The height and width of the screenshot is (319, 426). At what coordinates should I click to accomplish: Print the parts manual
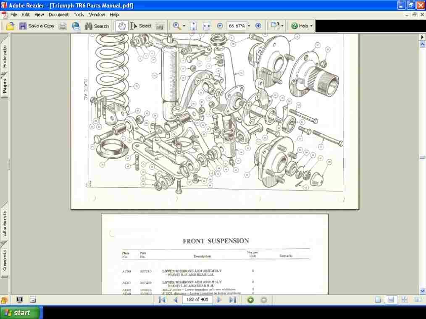[63, 26]
